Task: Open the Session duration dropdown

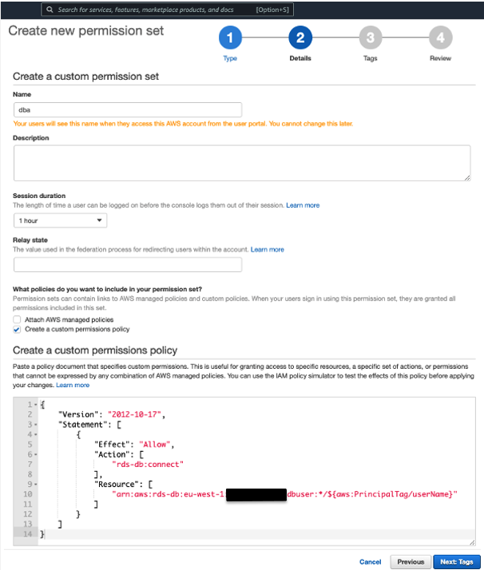Action: click(61, 220)
